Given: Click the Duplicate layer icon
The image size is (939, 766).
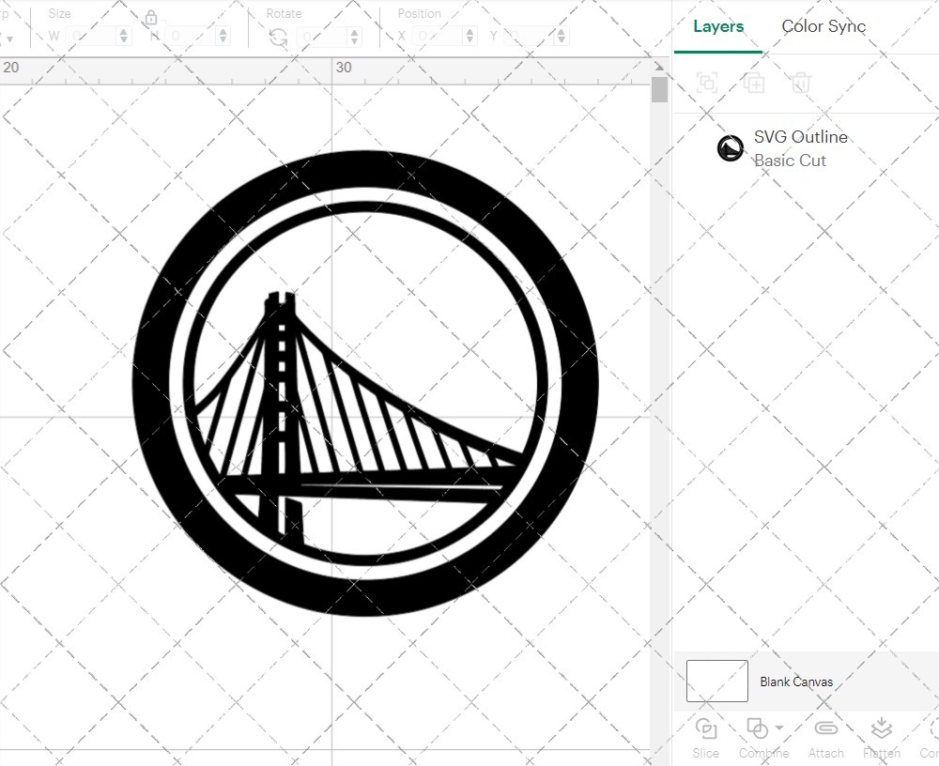Looking at the screenshot, I should (x=753, y=83).
